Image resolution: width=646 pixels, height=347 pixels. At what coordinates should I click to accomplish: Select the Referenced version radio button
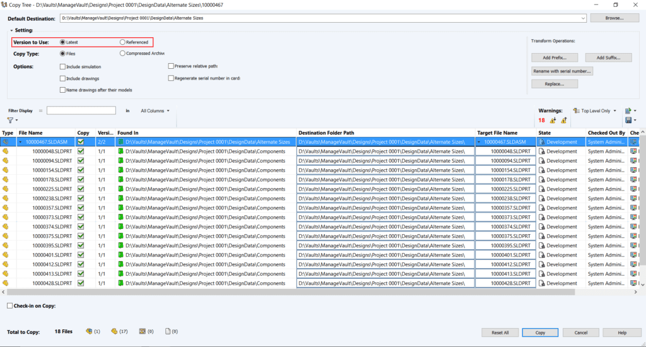tap(122, 42)
